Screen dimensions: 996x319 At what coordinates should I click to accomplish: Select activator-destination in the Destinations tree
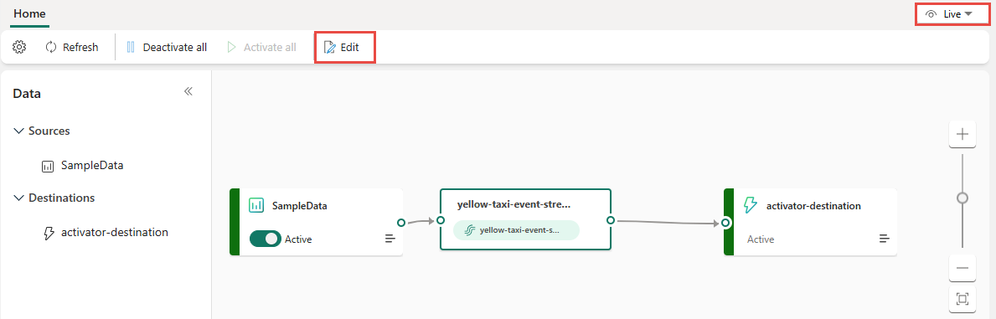pos(114,233)
